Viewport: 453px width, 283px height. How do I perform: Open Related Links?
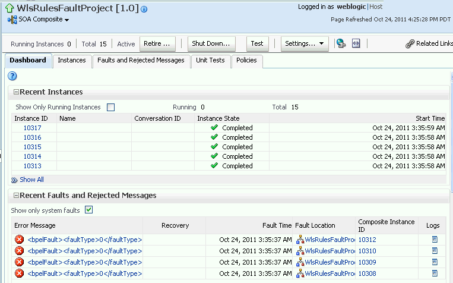pos(434,43)
